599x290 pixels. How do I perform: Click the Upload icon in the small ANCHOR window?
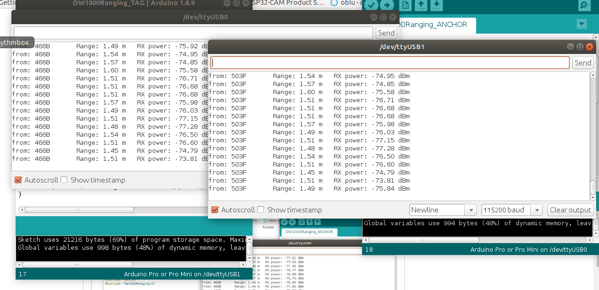(x=292, y=222)
